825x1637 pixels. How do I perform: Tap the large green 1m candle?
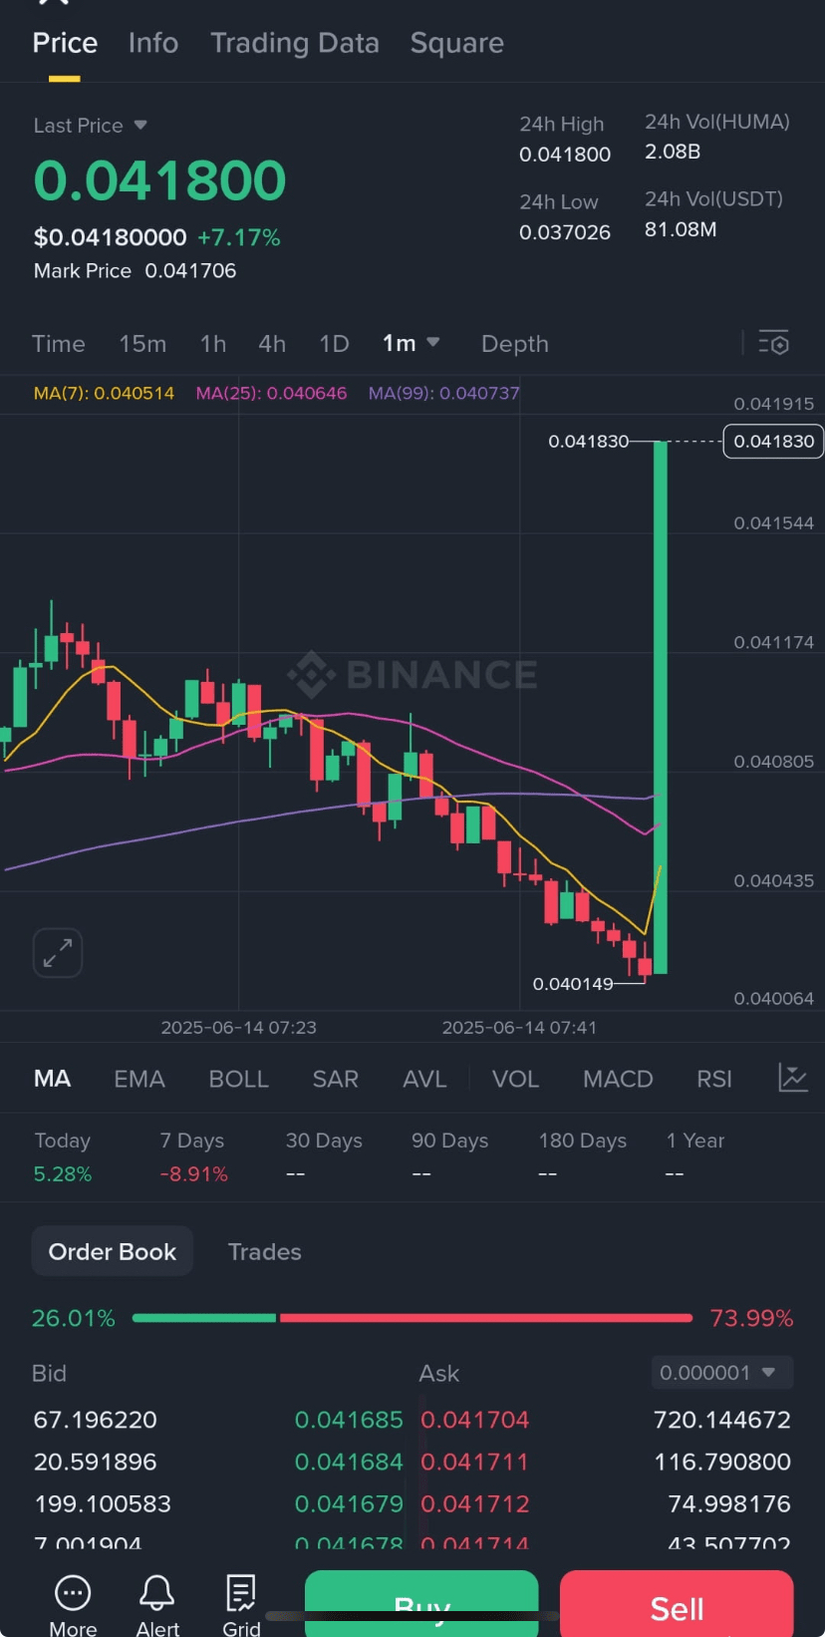[660, 707]
